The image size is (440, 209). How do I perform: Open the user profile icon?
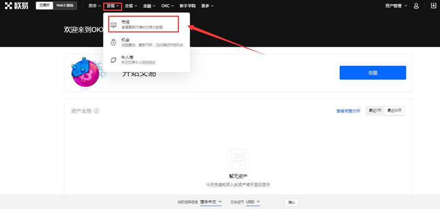coord(416,5)
